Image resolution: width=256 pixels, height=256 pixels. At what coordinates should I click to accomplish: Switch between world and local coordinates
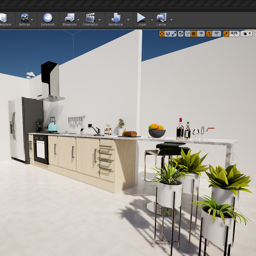[180, 33]
